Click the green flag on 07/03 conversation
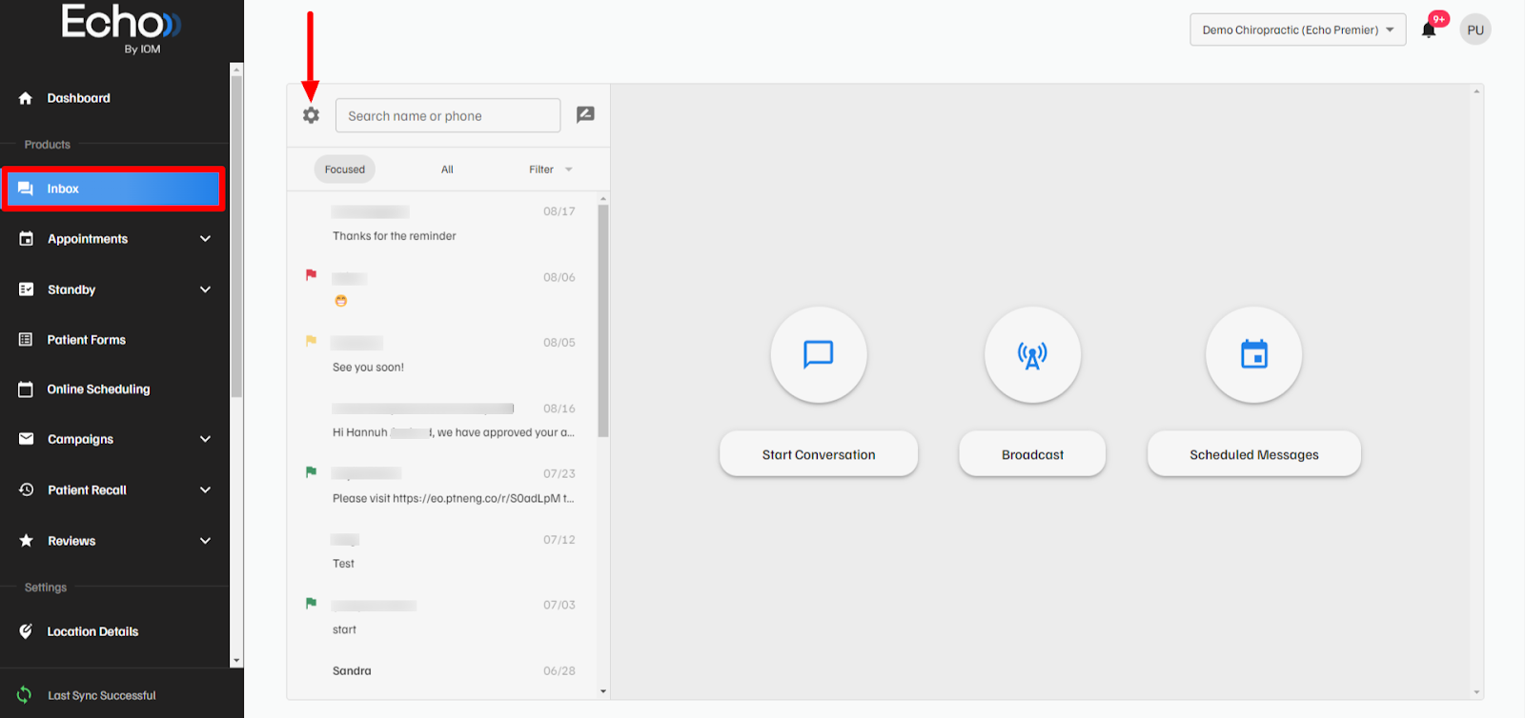Image resolution: width=1525 pixels, height=718 pixels. (311, 603)
